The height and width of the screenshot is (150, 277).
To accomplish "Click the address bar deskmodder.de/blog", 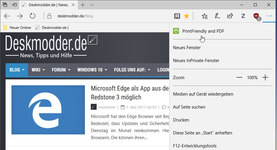I will [75, 16].
